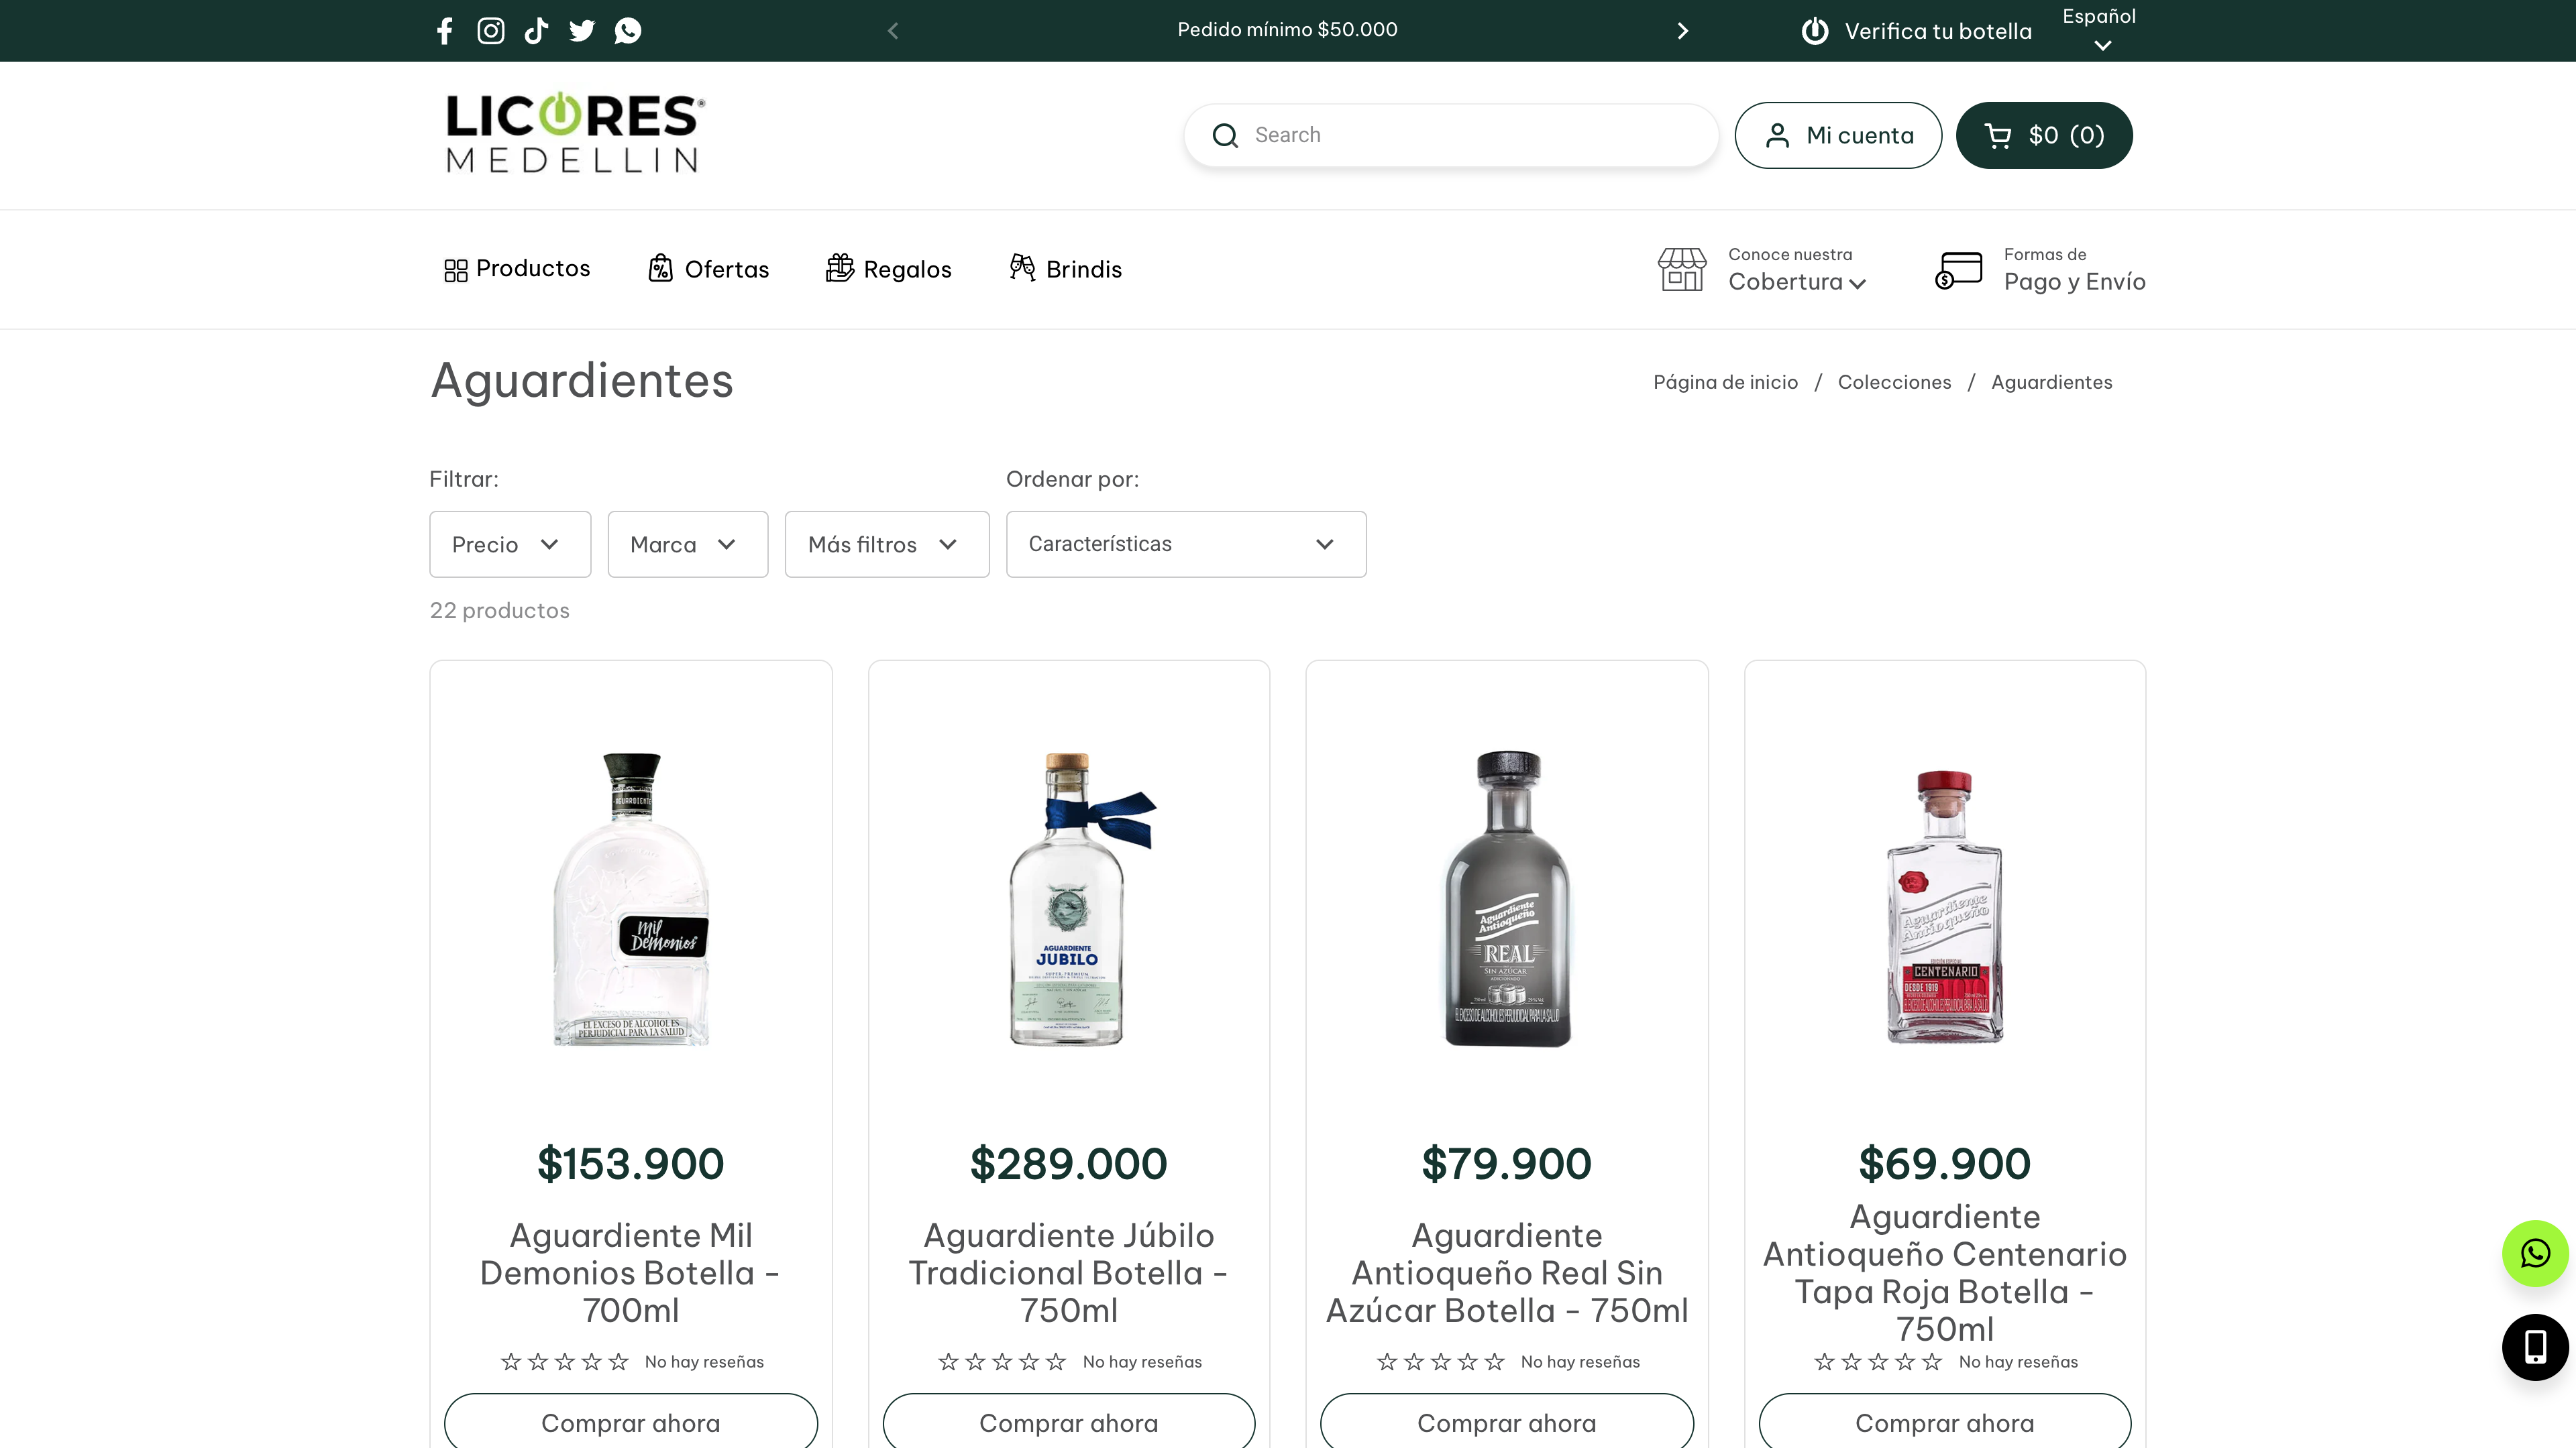This screenshot has width=2576, height=1448.
Task: Expand the Precio filter
Action: (x=509, y=544)
